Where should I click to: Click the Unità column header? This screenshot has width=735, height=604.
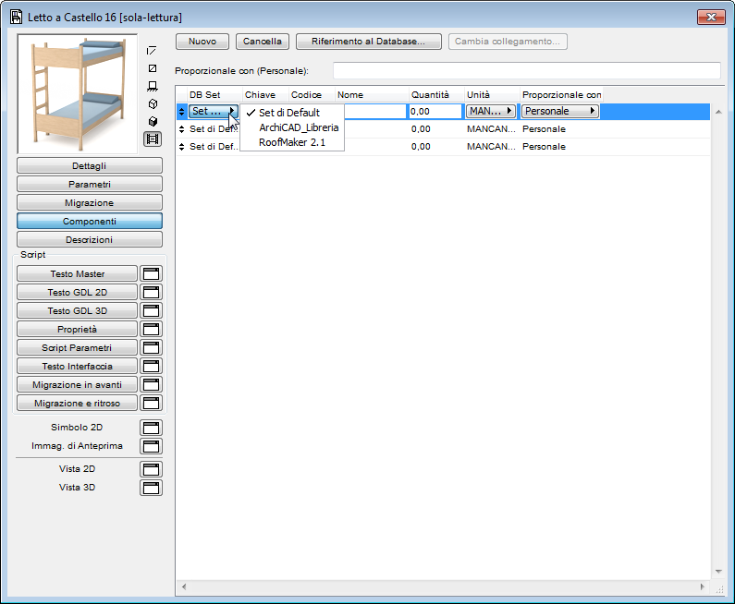click(492, 94)
